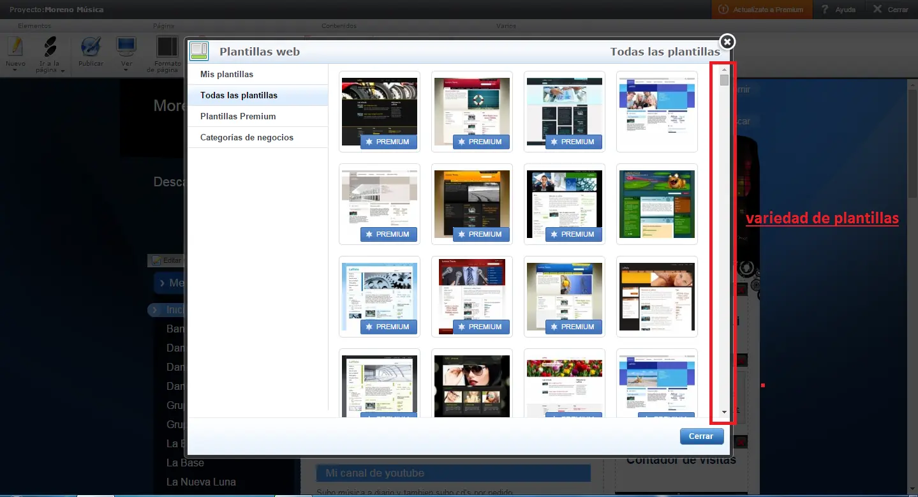Viewport: 918px width, 497px height.
Task: Expand the Ver dropdown arrow
Action: pyautogui.click(x=126, y=70)
